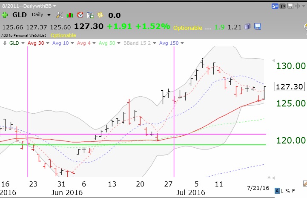This screenshot has width=307, height=198.
Task: Click the Jul 2016 month label
Action: click(x=191, y=192)
